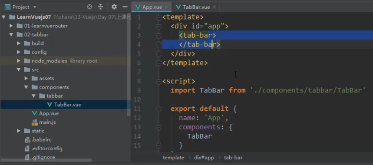
Task: Click the name: 'App' code line
Action: [204, 118]
